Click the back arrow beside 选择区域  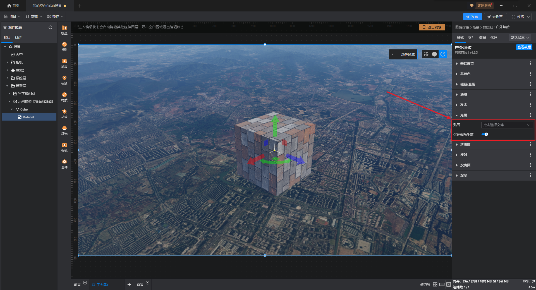coord(393,54)
